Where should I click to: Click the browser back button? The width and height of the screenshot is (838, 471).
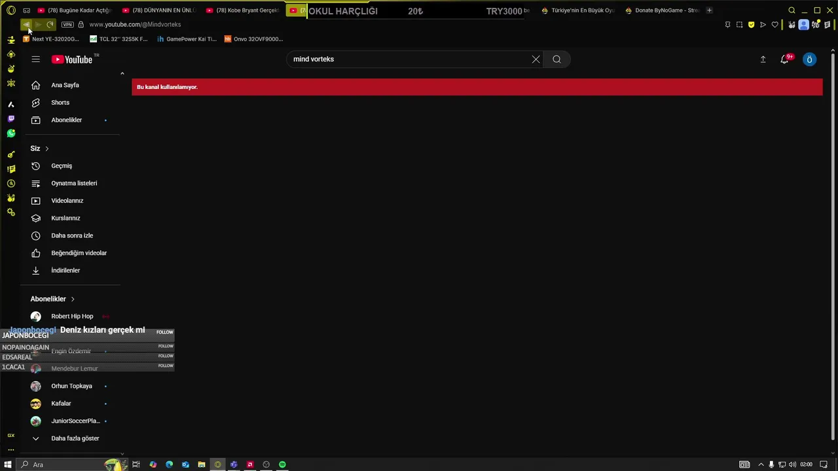click(x=26, y=25)
